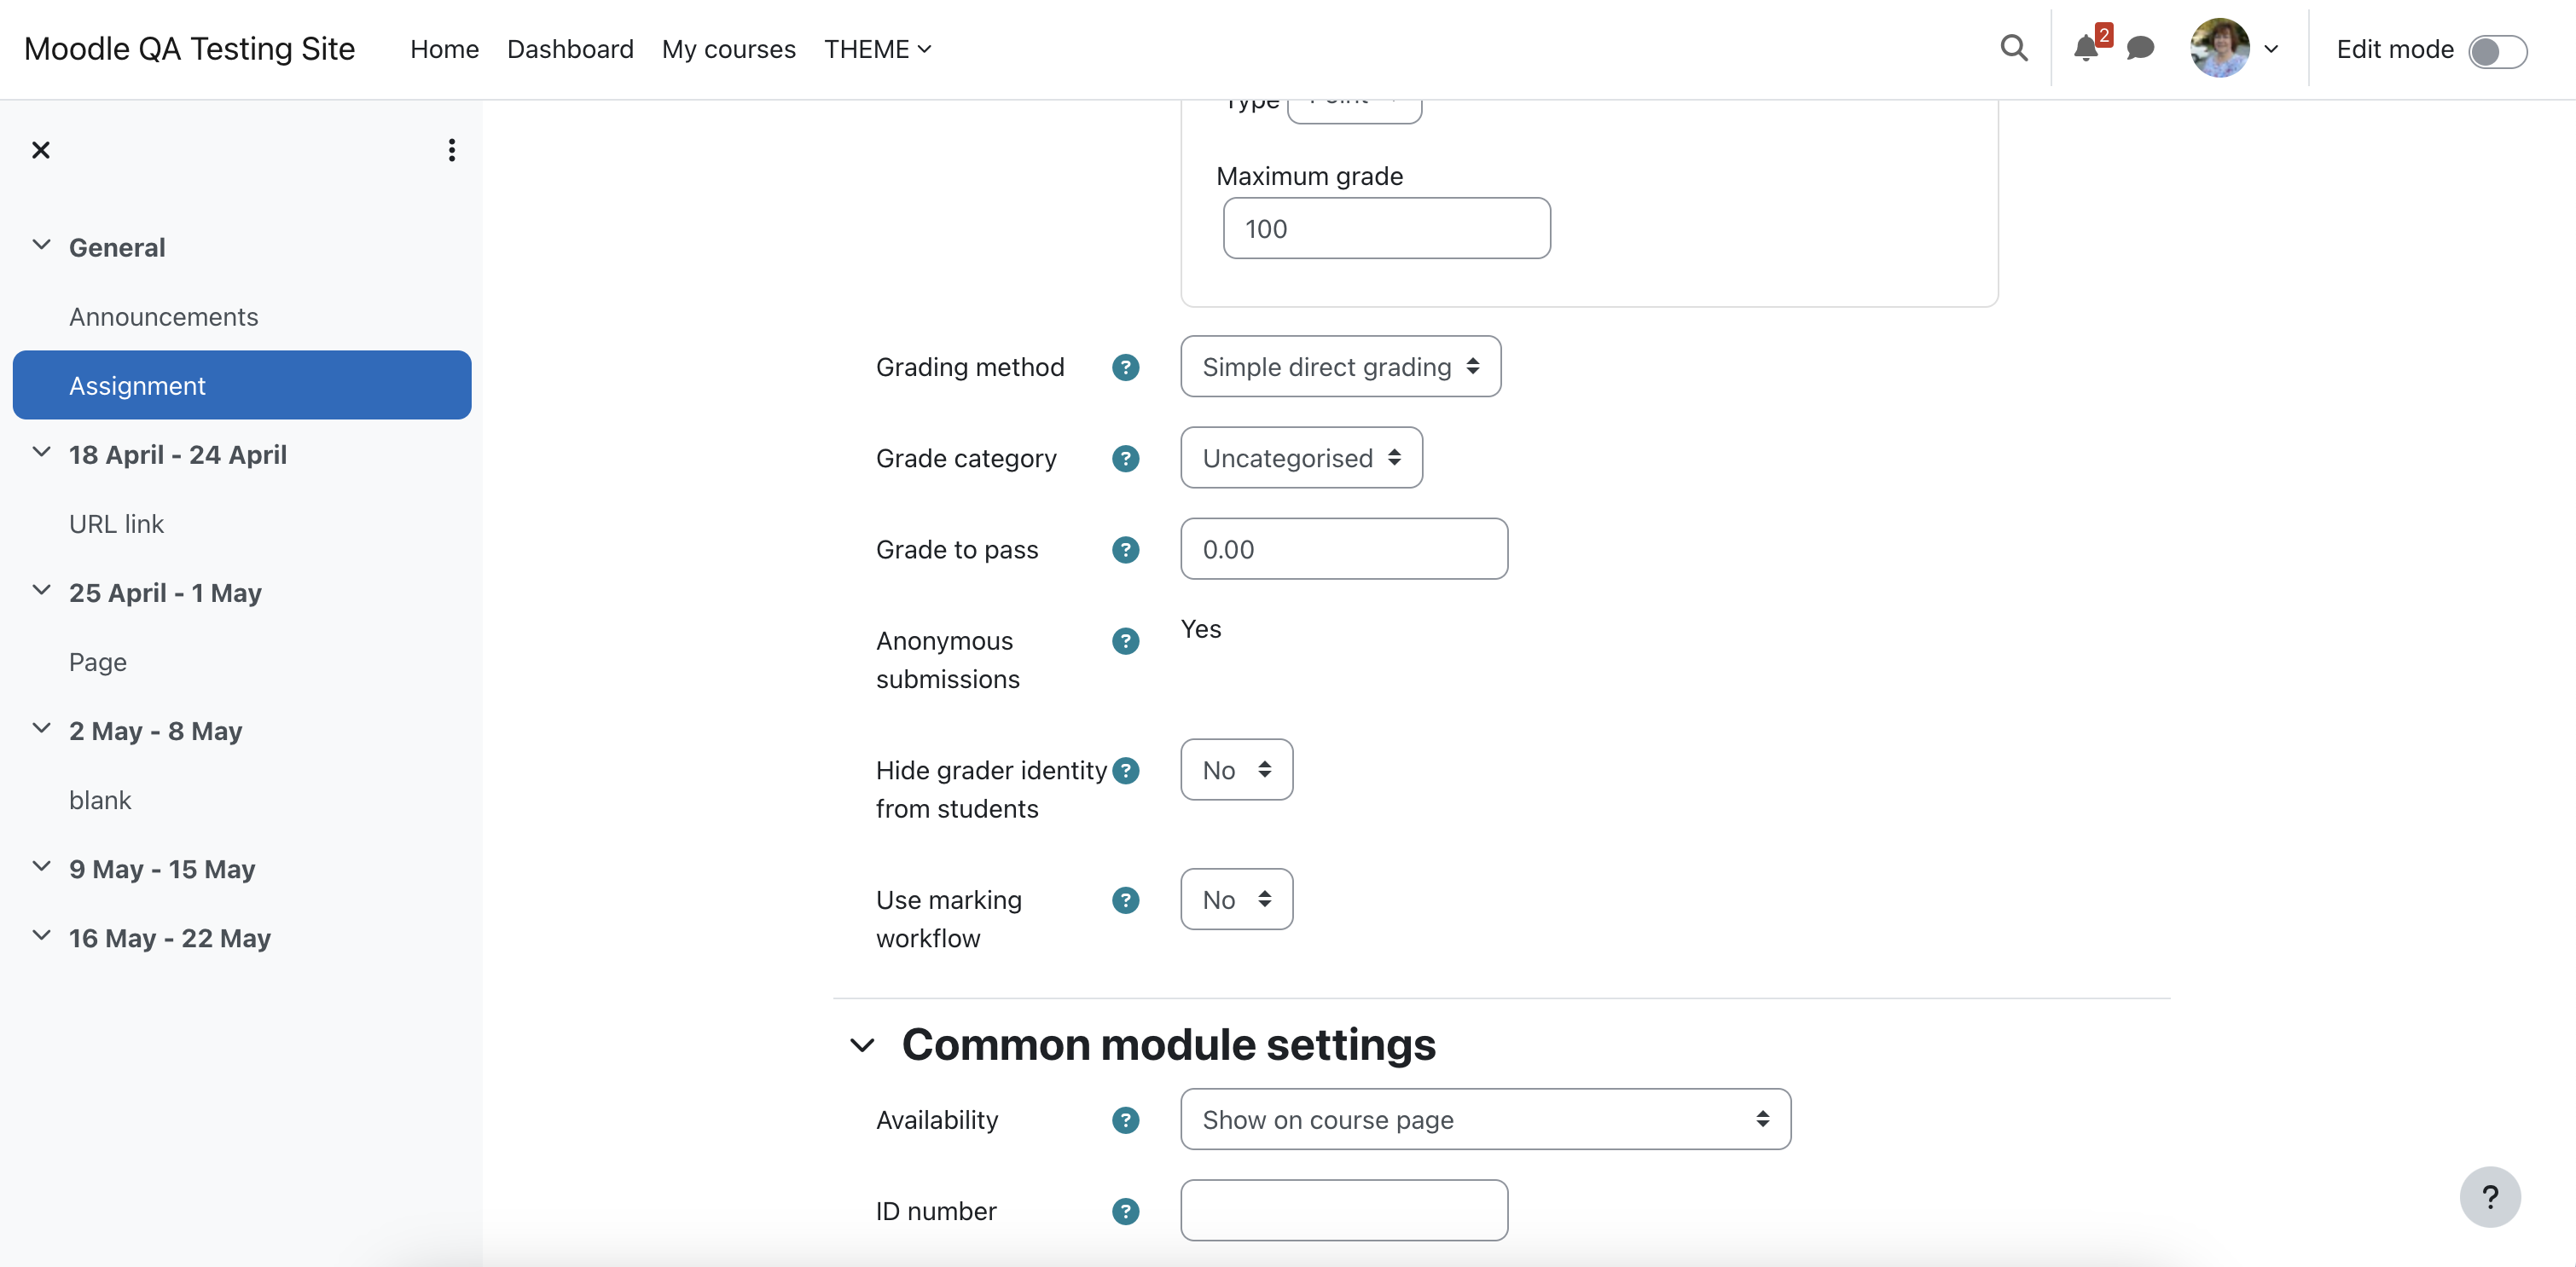Open Page activity in index
The width and height of the screenshot is (2576, 1267).
[x=97, y=662]
